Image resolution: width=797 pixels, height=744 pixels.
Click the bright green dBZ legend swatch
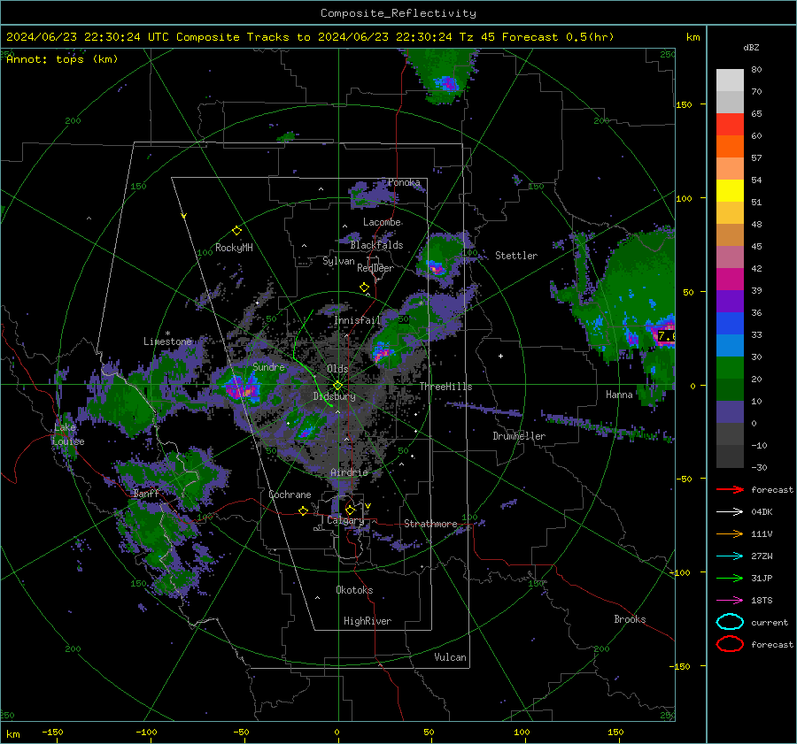(x=730, y=368)
